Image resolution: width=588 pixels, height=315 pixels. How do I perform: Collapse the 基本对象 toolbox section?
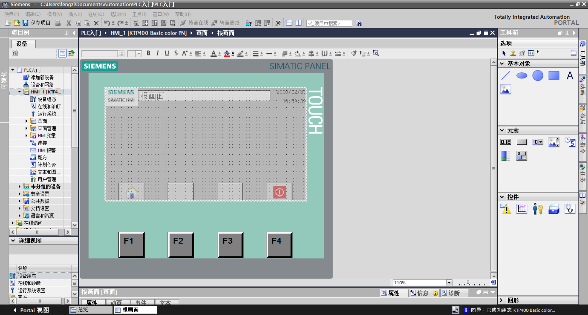[502, 63]
